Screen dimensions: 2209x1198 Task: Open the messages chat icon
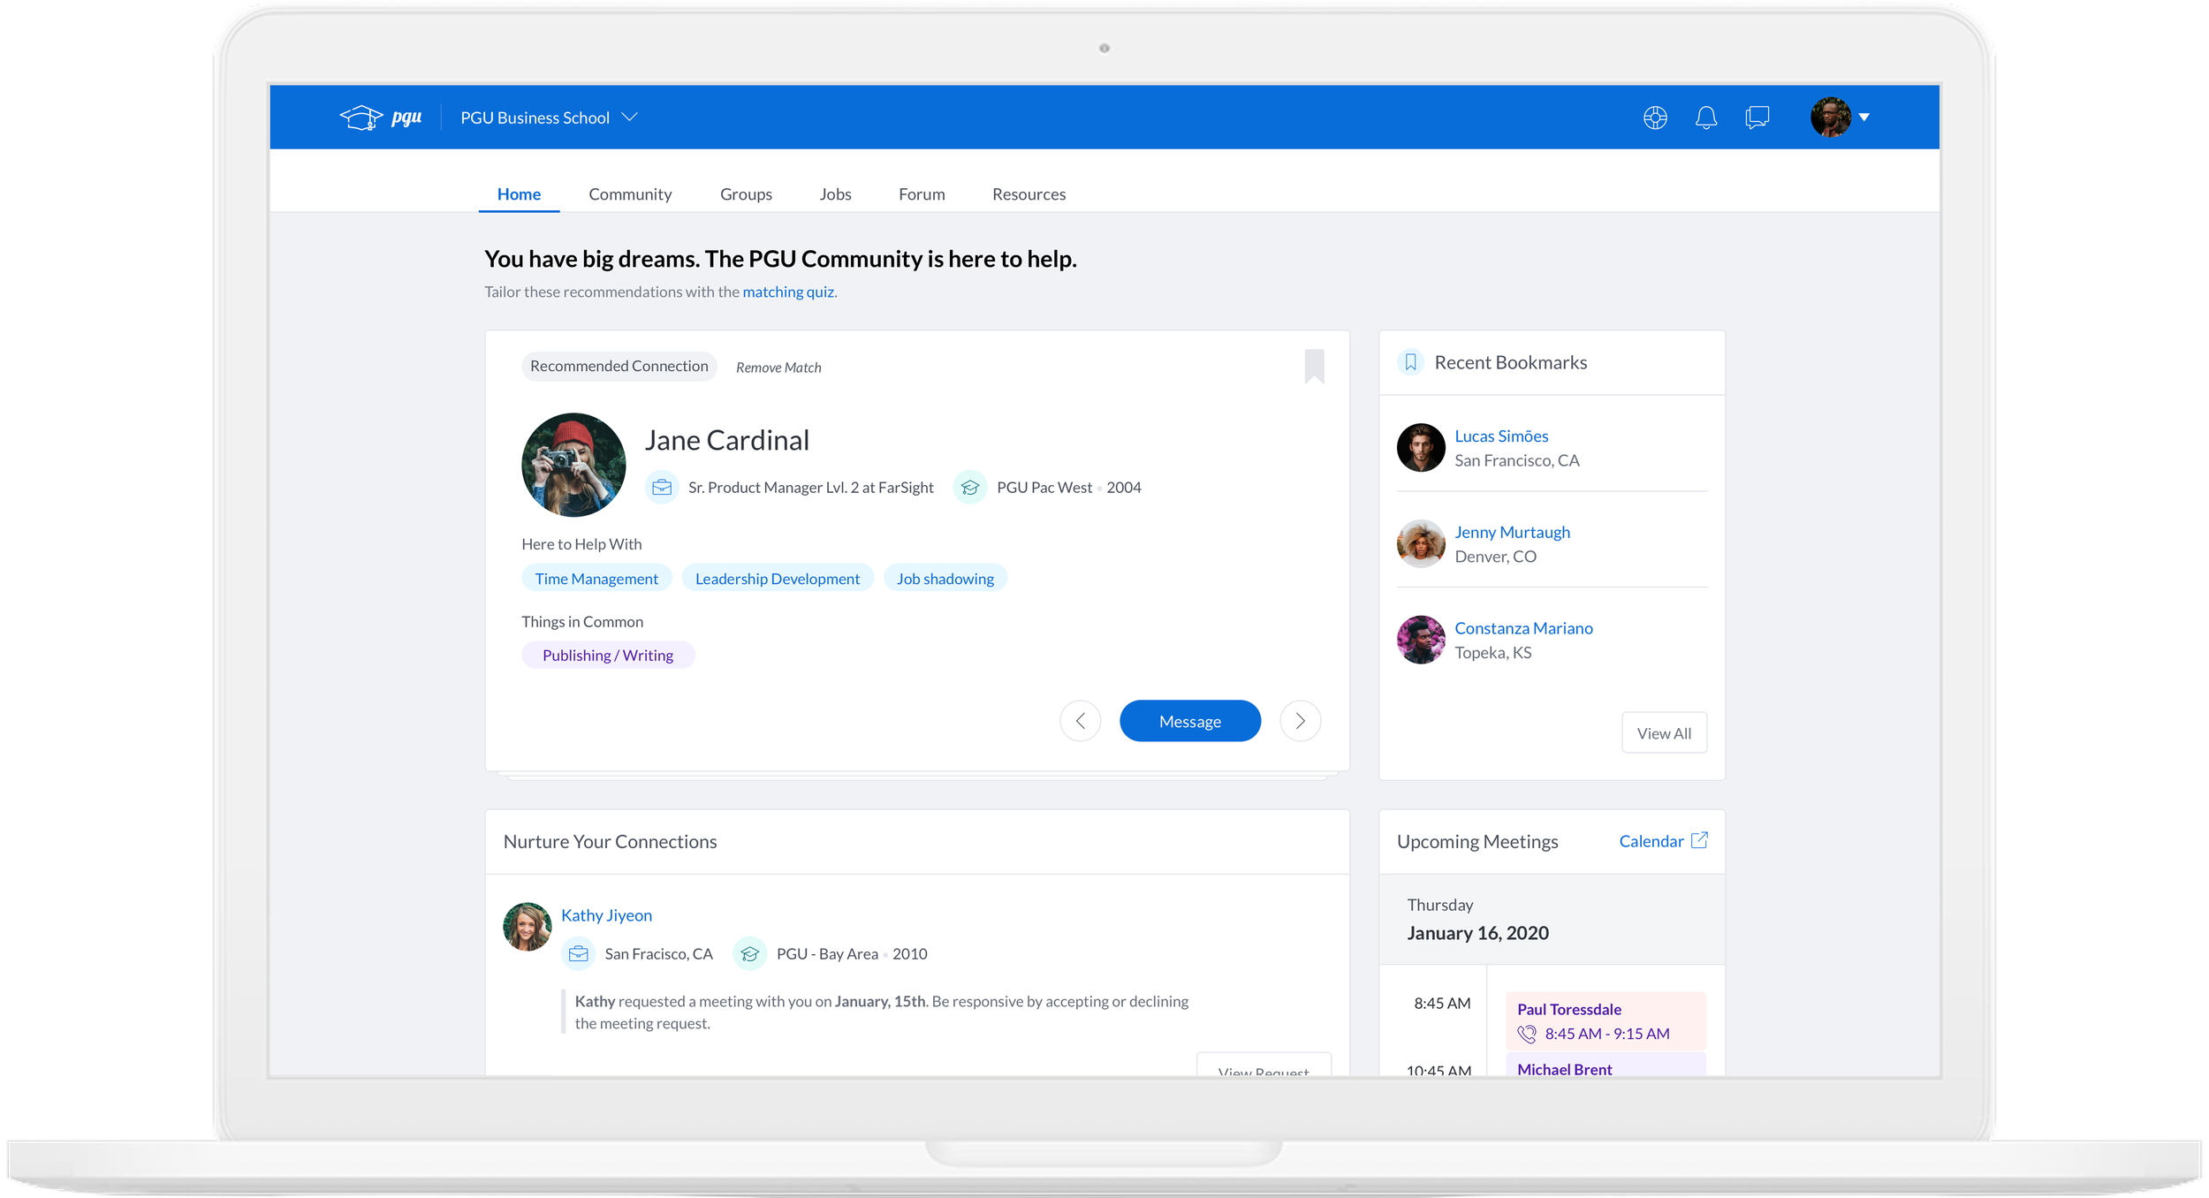pyautogui.click(x=1757, y=118)
